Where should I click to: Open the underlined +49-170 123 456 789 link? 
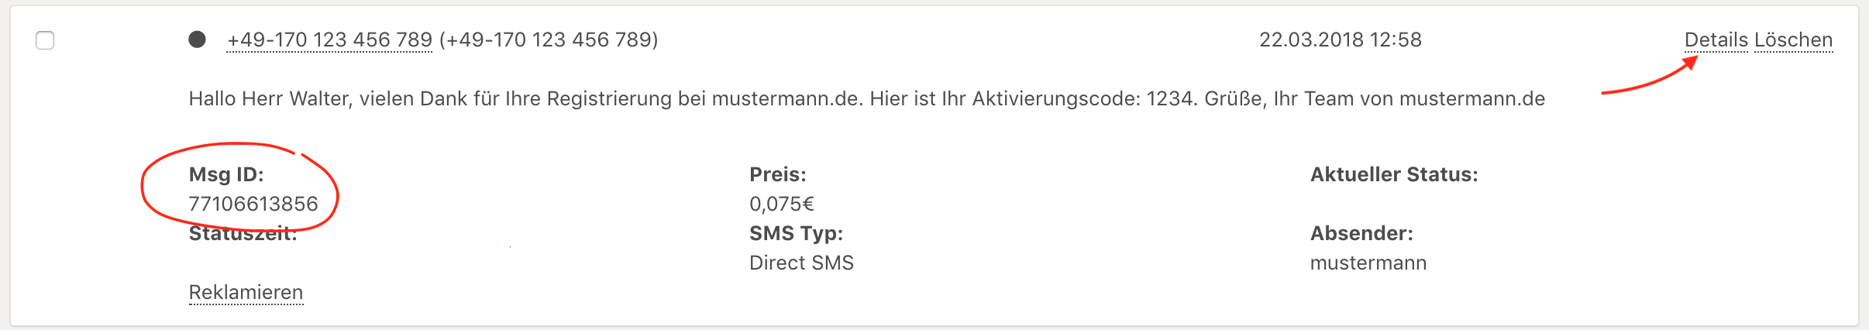[329, 40]
